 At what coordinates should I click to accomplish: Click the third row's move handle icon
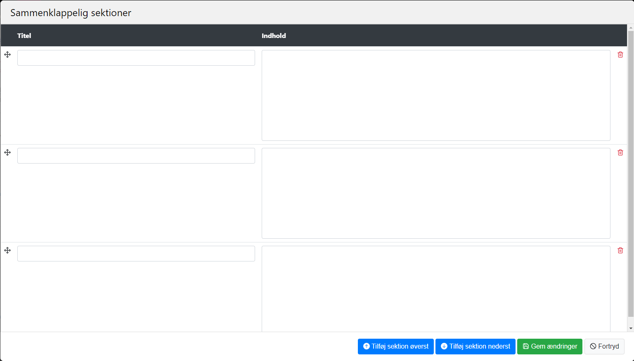coord(7,250)
